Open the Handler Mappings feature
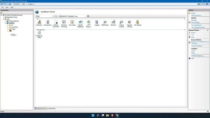 (x=80, y=24)
